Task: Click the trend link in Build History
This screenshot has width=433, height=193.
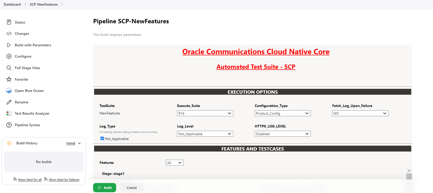Action: pyautogui.click(x=71, y=143)
